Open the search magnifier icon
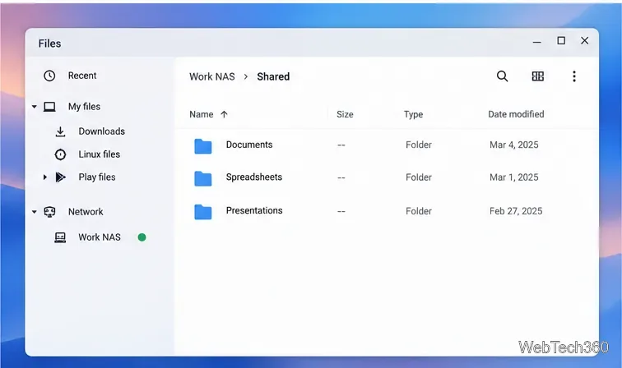 coord(502,76)
